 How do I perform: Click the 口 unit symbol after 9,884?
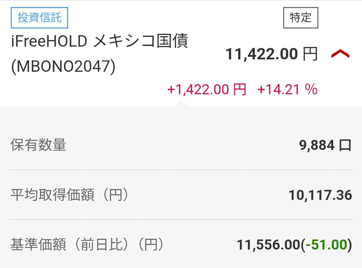345,146
